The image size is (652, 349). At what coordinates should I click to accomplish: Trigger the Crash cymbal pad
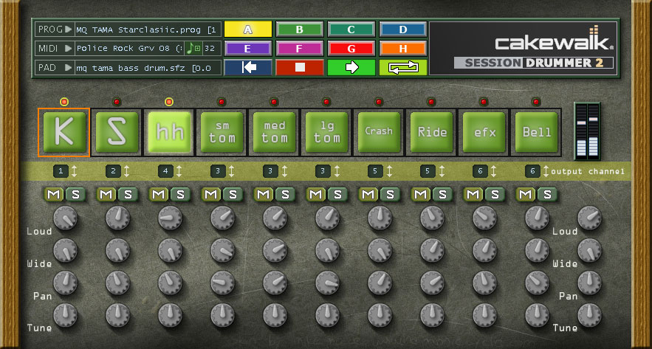pyautogui.click(x=379, y=132)
